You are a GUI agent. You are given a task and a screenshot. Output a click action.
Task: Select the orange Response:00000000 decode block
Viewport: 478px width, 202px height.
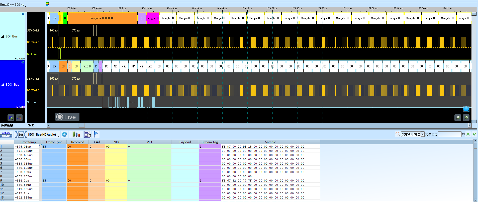click(x=103, y=18)
